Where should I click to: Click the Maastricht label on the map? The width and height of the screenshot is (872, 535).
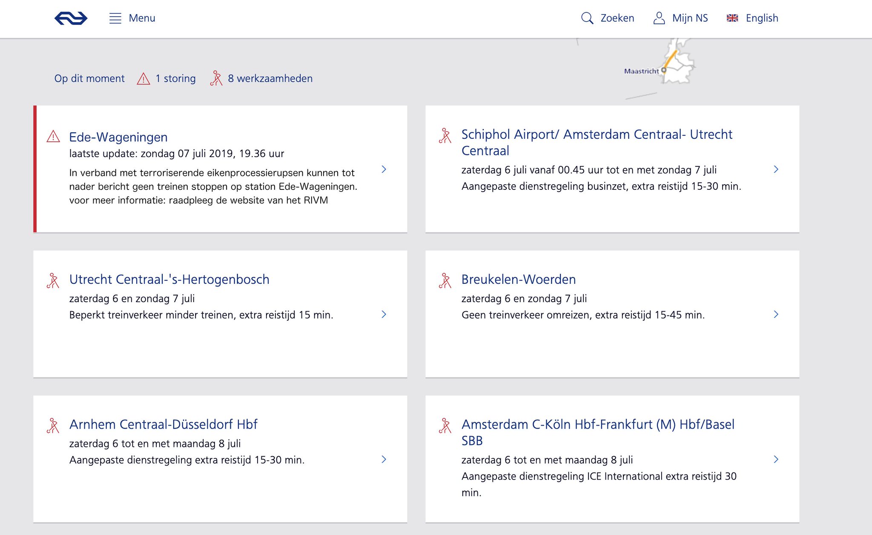(641, 71)
